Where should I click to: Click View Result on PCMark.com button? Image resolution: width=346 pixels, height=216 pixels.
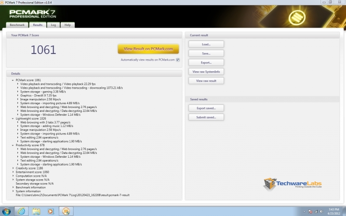[x=148, y=49]
